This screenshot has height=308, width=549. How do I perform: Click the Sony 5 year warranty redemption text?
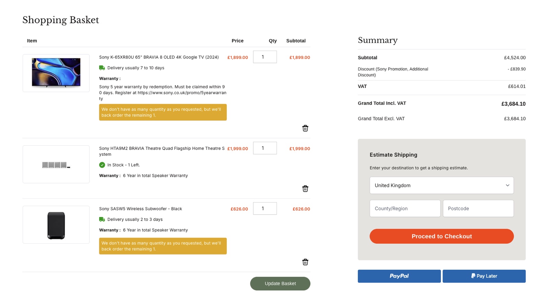(x=163, y=93)
